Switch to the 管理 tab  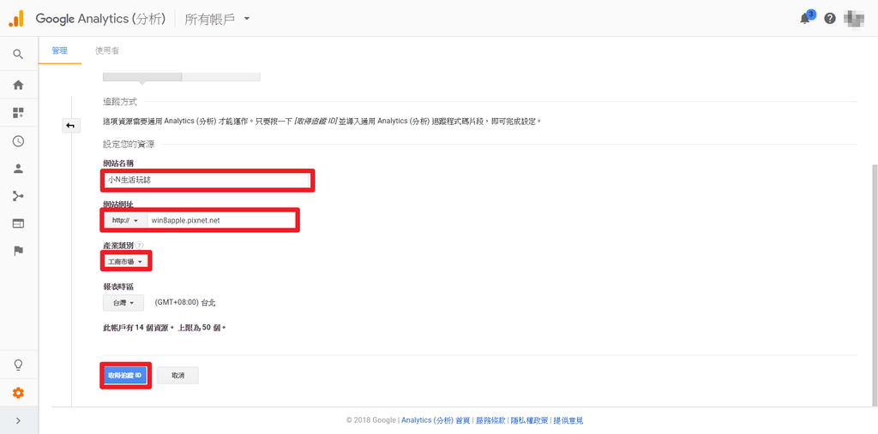[x=60, y=51]
